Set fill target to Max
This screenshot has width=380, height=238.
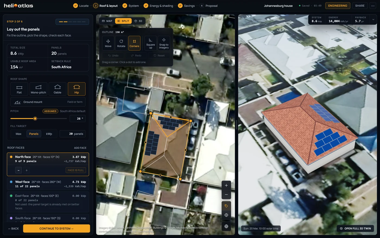18,134
